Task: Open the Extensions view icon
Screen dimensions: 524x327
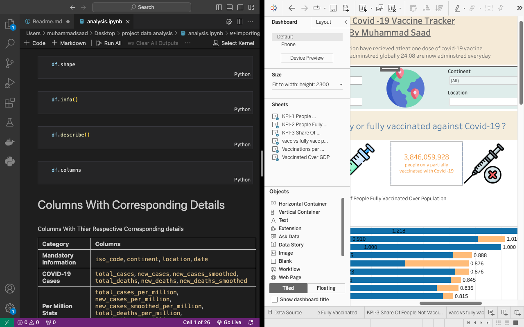Action: click(x=10, y=103)
